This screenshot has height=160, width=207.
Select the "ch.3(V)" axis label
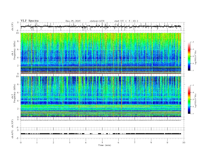(13, 124)
